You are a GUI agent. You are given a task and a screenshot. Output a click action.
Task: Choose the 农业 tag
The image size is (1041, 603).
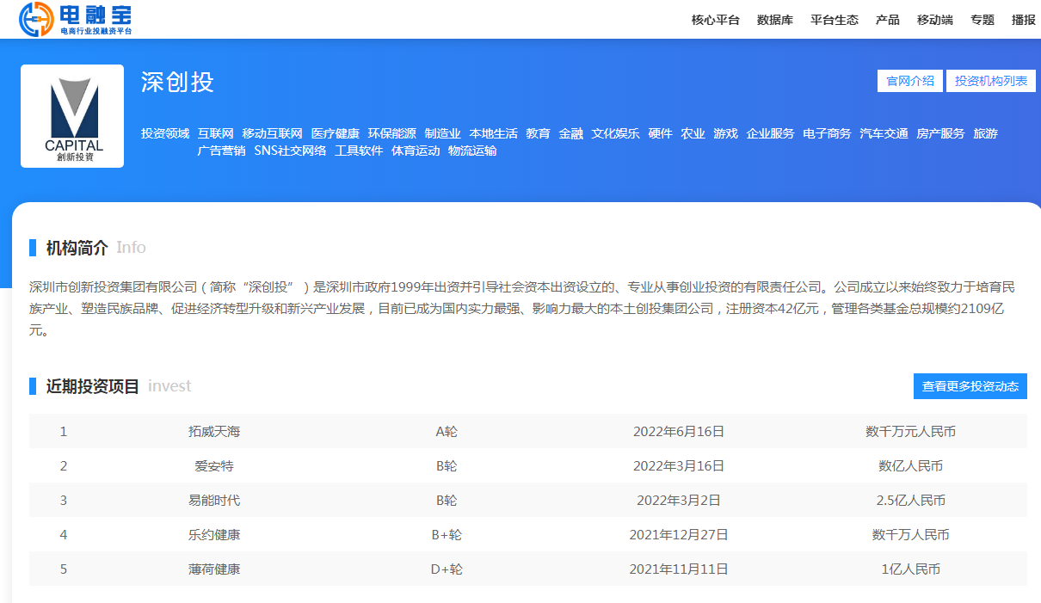click(x=693, y=133)
